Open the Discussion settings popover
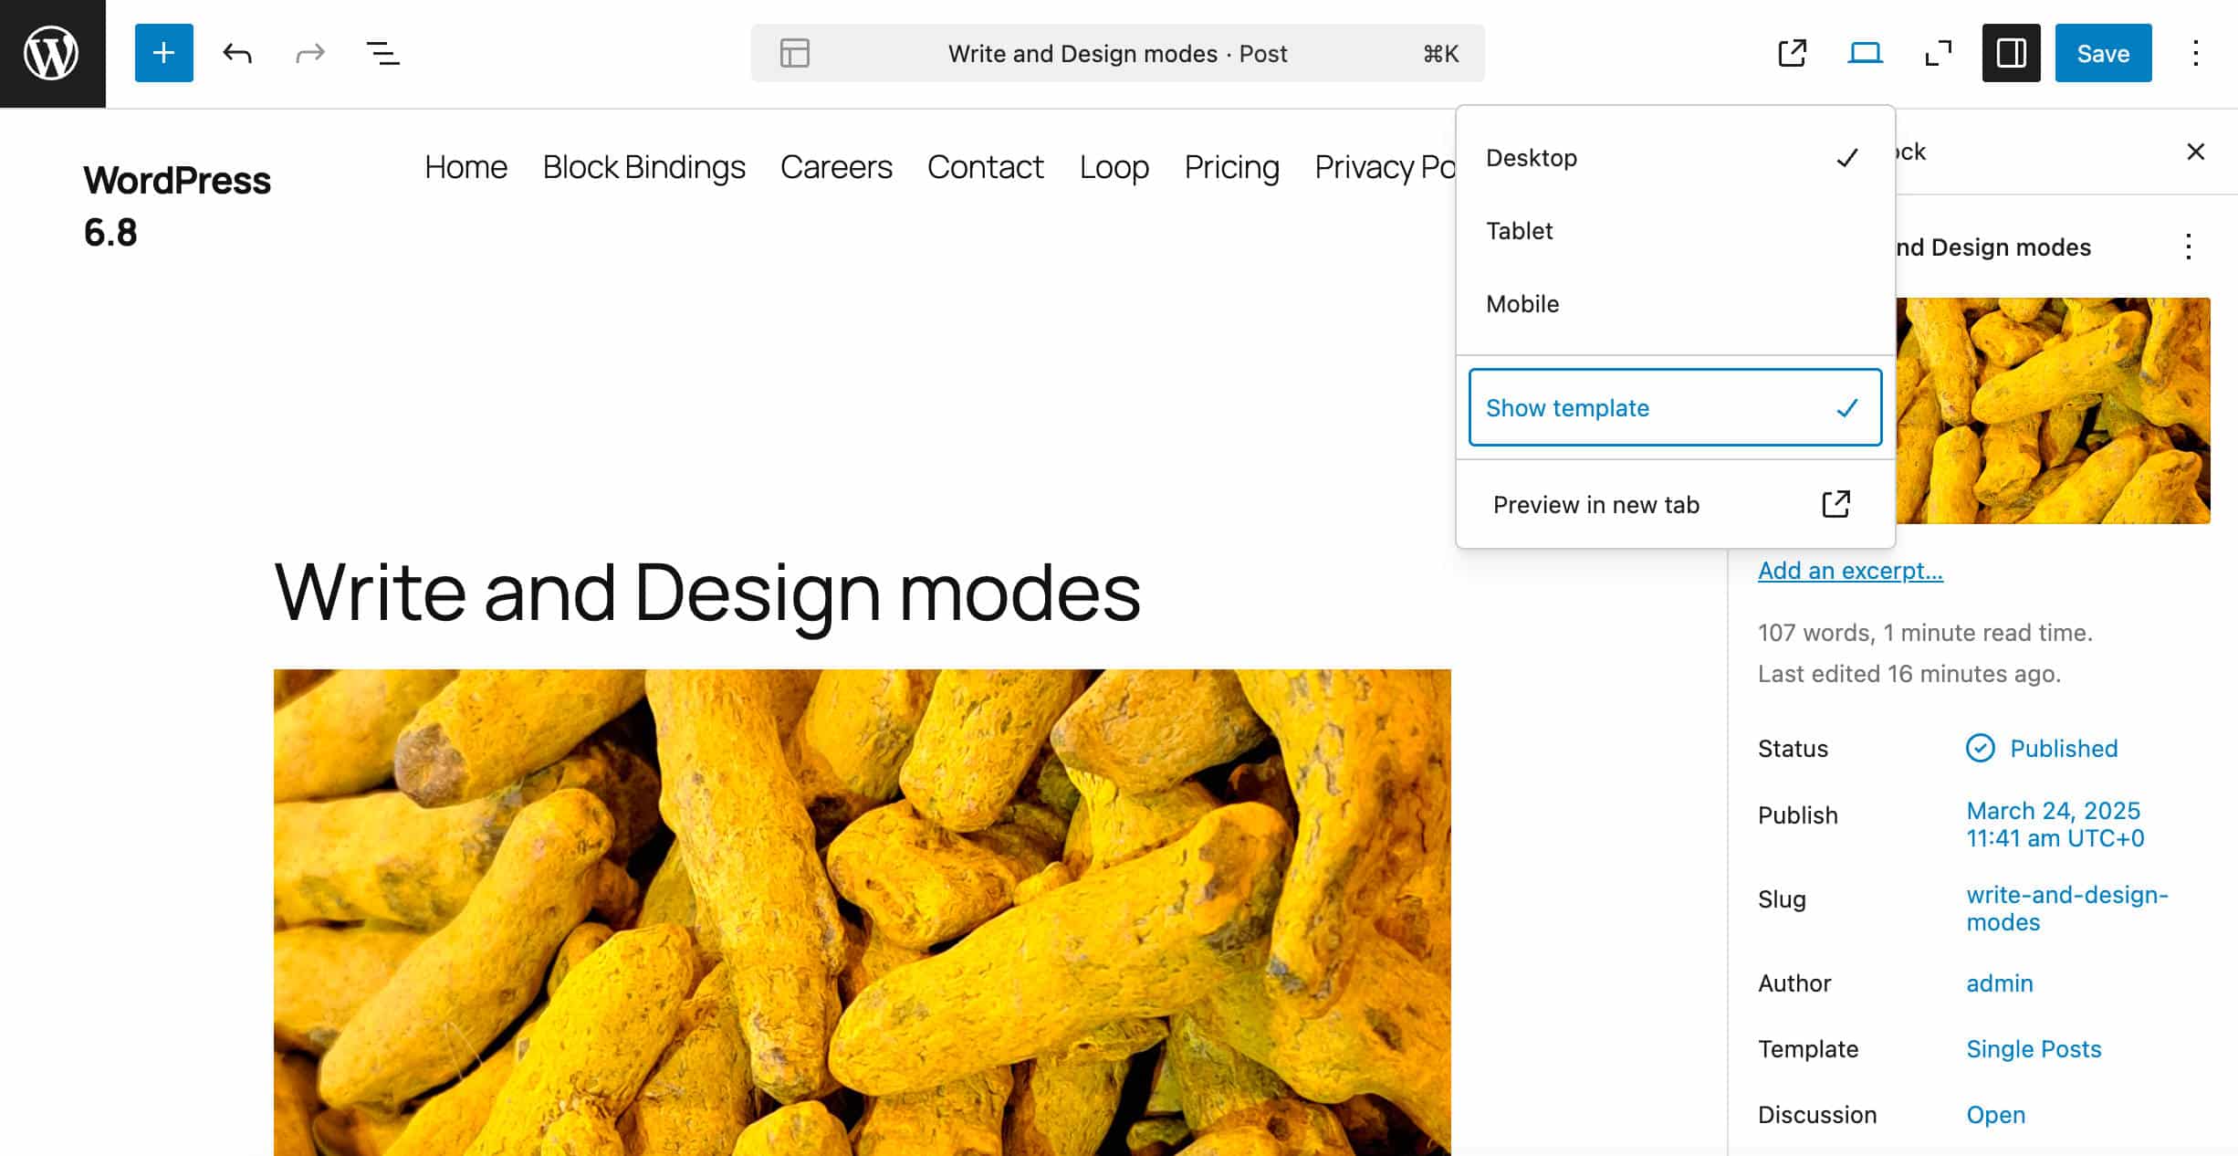This screenshot has width=2238, height=1156. [1997, 1114]
